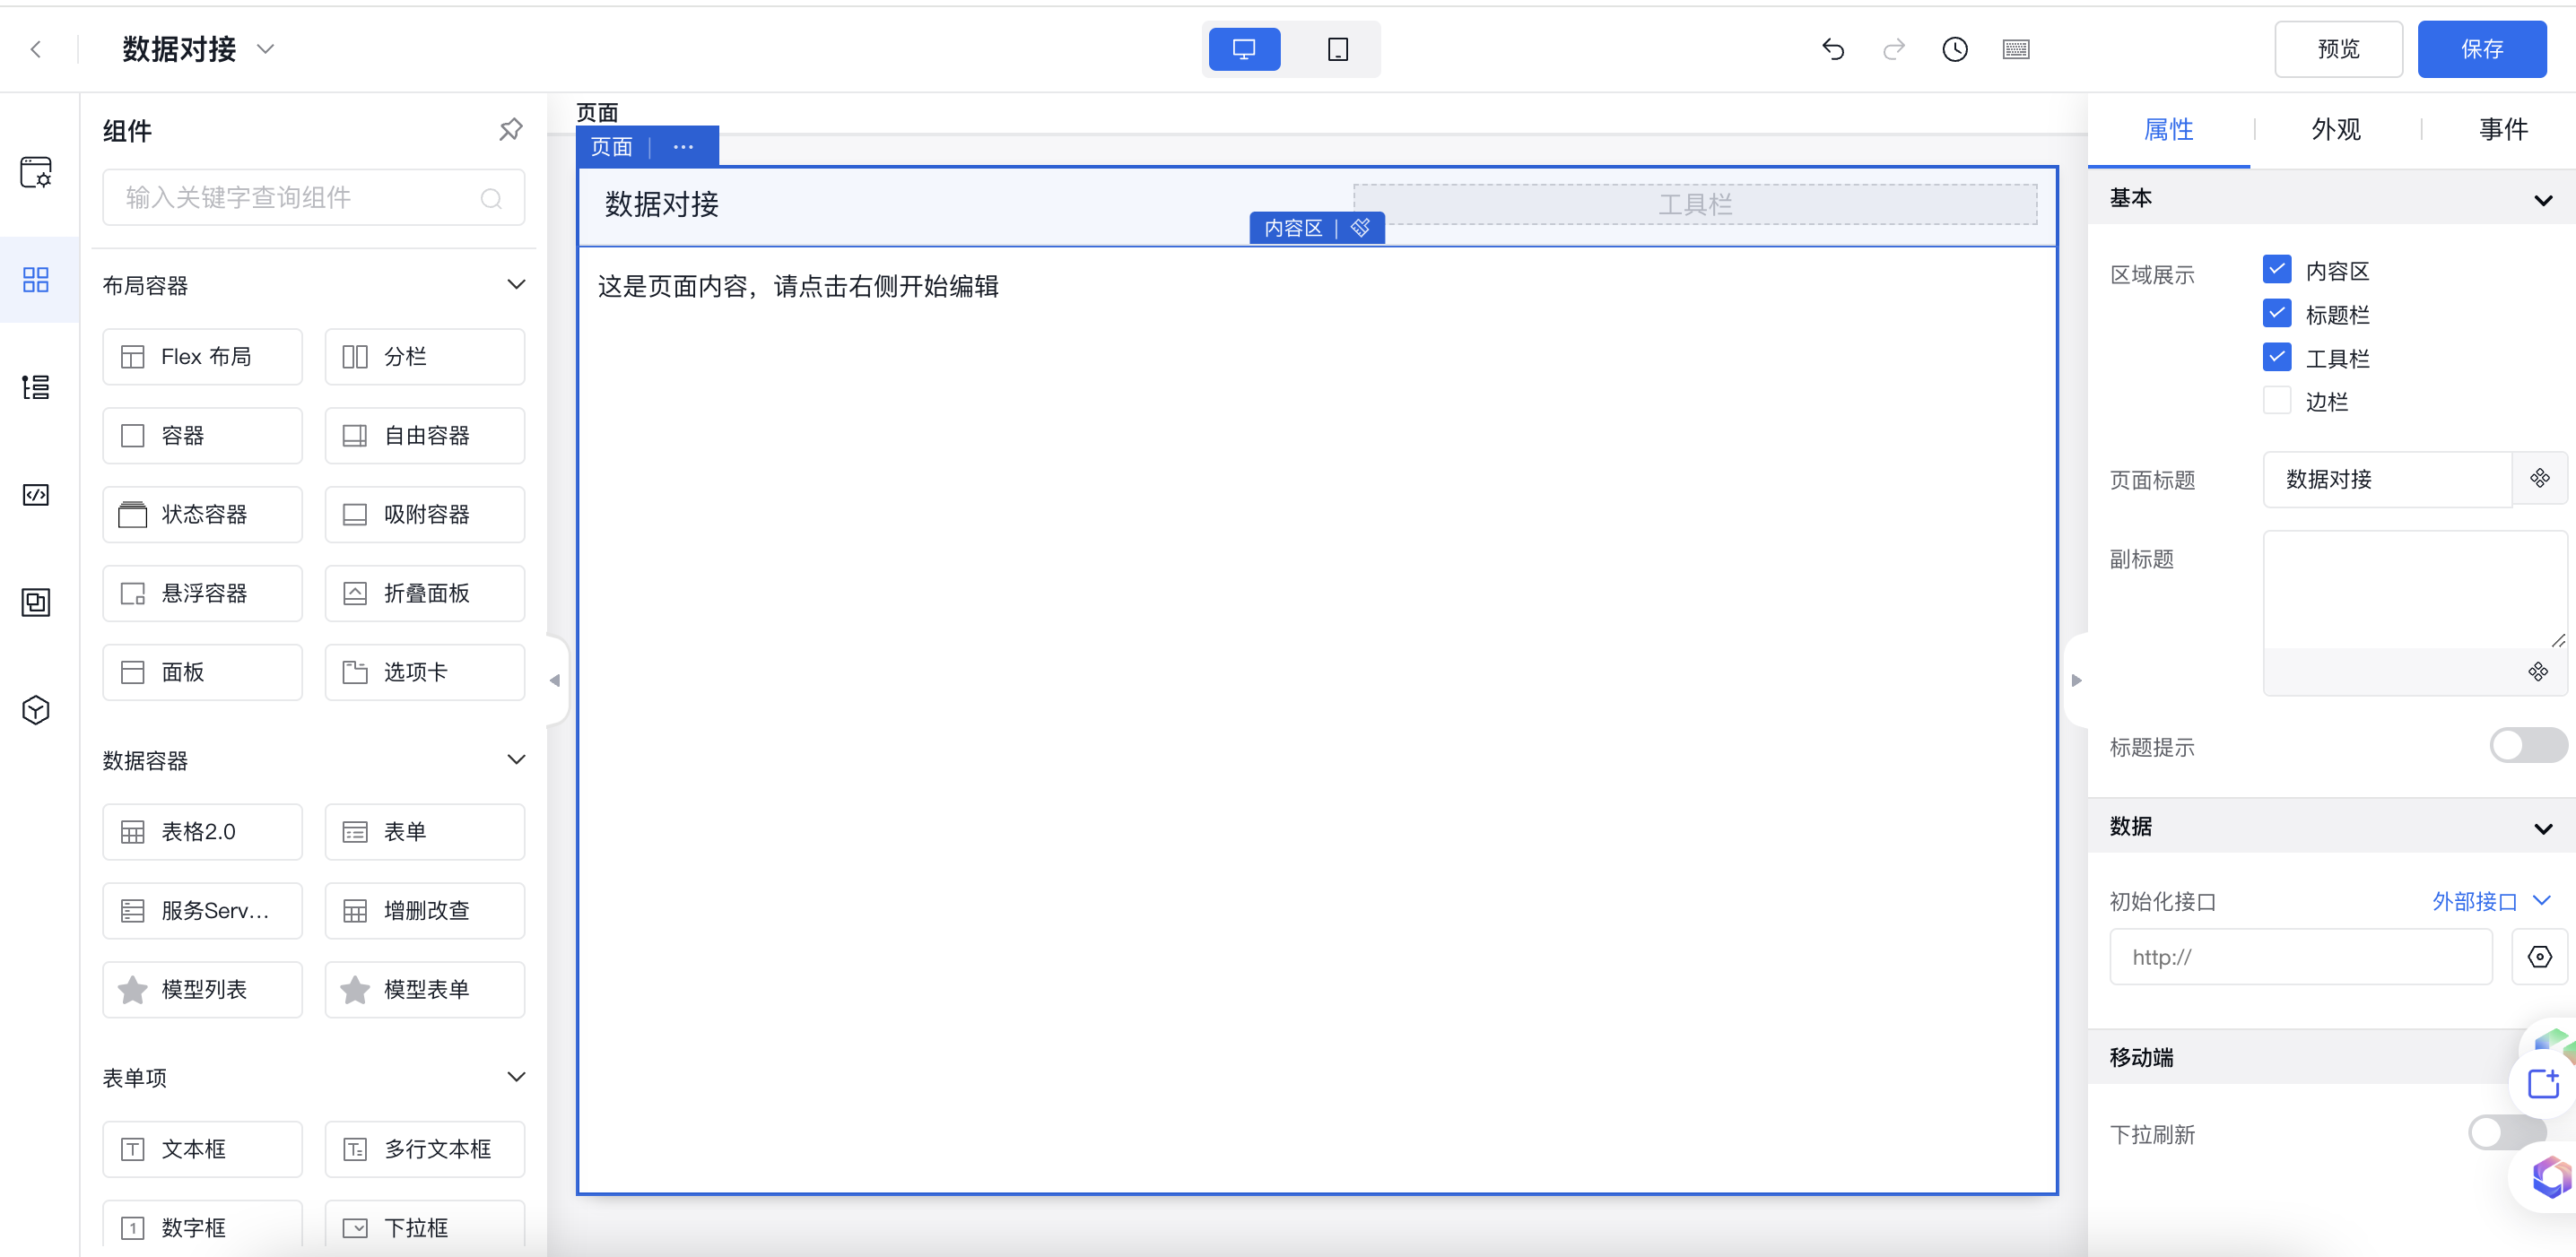2576x1257 pixels.
Task: Uncheck the 标题栏 checkbox
Action: pyautogui.click(x=2277, y=314)
